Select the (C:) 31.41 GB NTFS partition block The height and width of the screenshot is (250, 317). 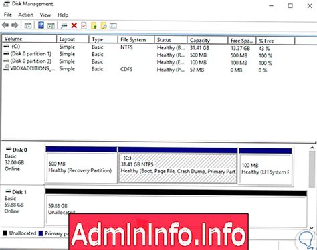click(178, 166)
